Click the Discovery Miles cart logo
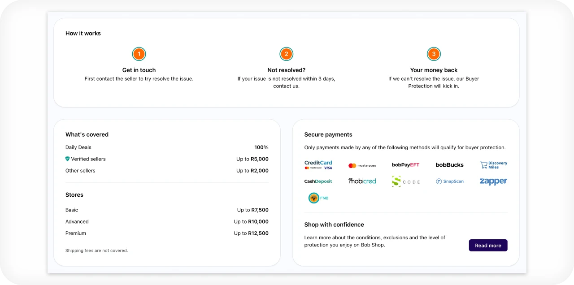Screen dimensions: 574x285 tap(493, 165)
